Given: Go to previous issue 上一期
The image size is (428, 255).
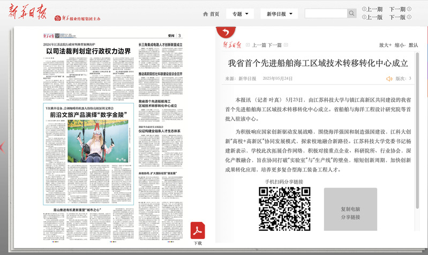Looking at the screenshot, I should pyautogui.click(x=372, y=9).
